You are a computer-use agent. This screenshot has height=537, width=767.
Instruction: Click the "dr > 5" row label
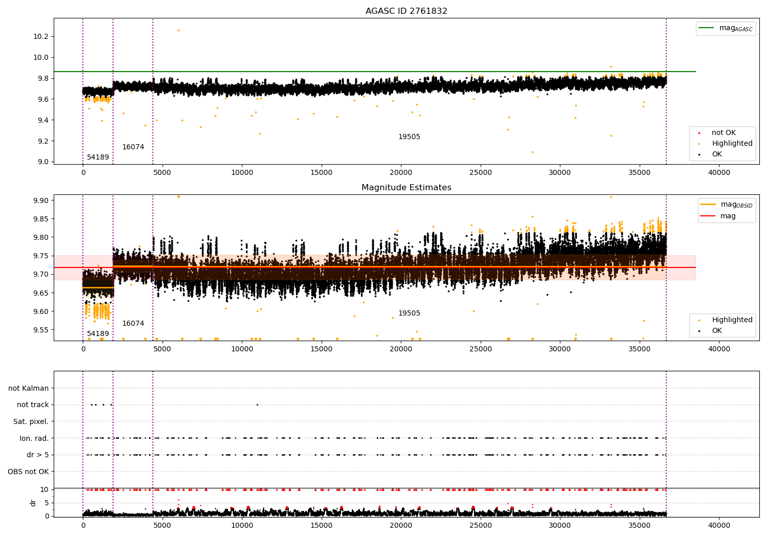click(38, 455)
